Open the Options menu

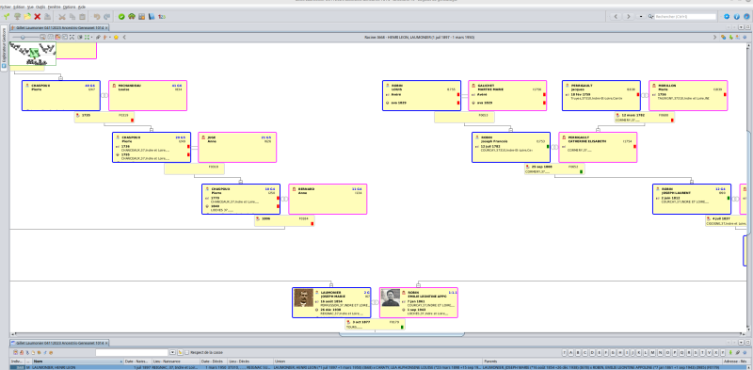[x=69, y=8]
